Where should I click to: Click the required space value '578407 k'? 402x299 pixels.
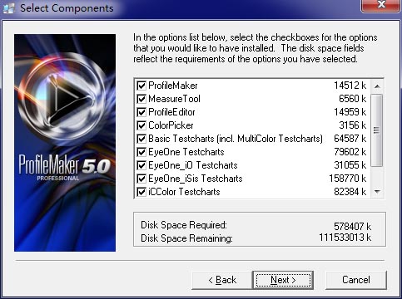352,227
